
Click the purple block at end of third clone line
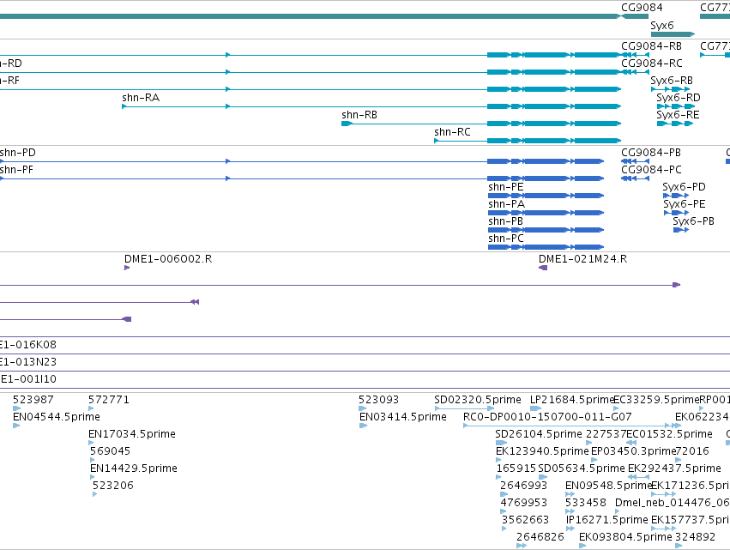(x=127, y=319)
